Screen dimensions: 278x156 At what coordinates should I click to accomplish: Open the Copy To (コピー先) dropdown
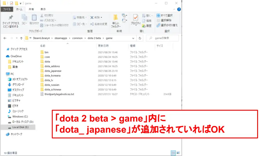click(80, 24)
